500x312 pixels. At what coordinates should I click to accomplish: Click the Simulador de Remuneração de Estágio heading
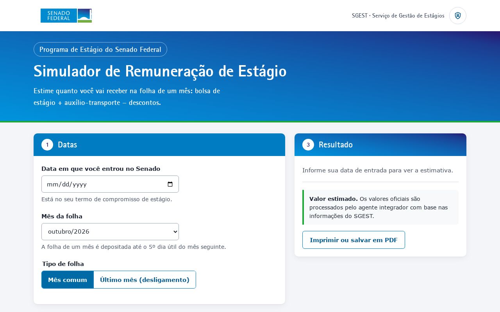click(160, 71)
